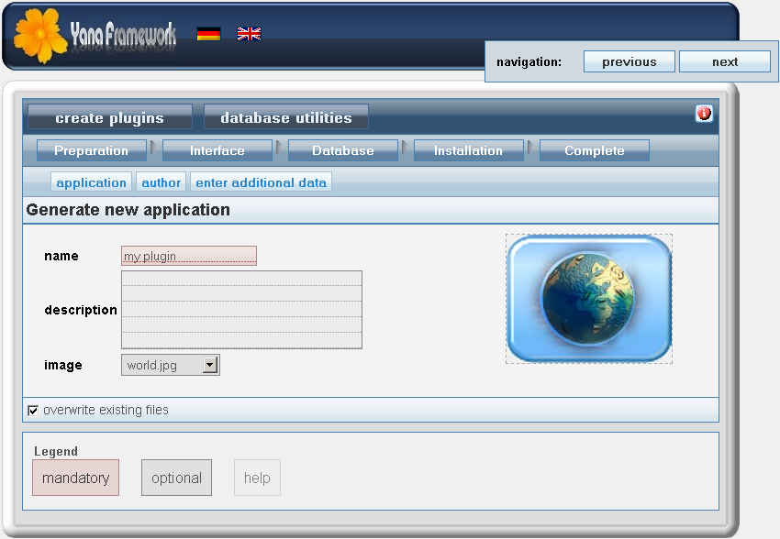The height and width of the screenshot is (539, 780).
Task: Toggle overwrite existing files checkbox
Action: [x=33, y=411]
